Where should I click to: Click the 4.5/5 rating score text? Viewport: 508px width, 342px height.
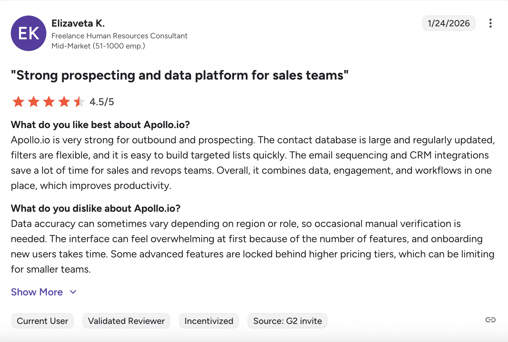(x=102, y=102)
